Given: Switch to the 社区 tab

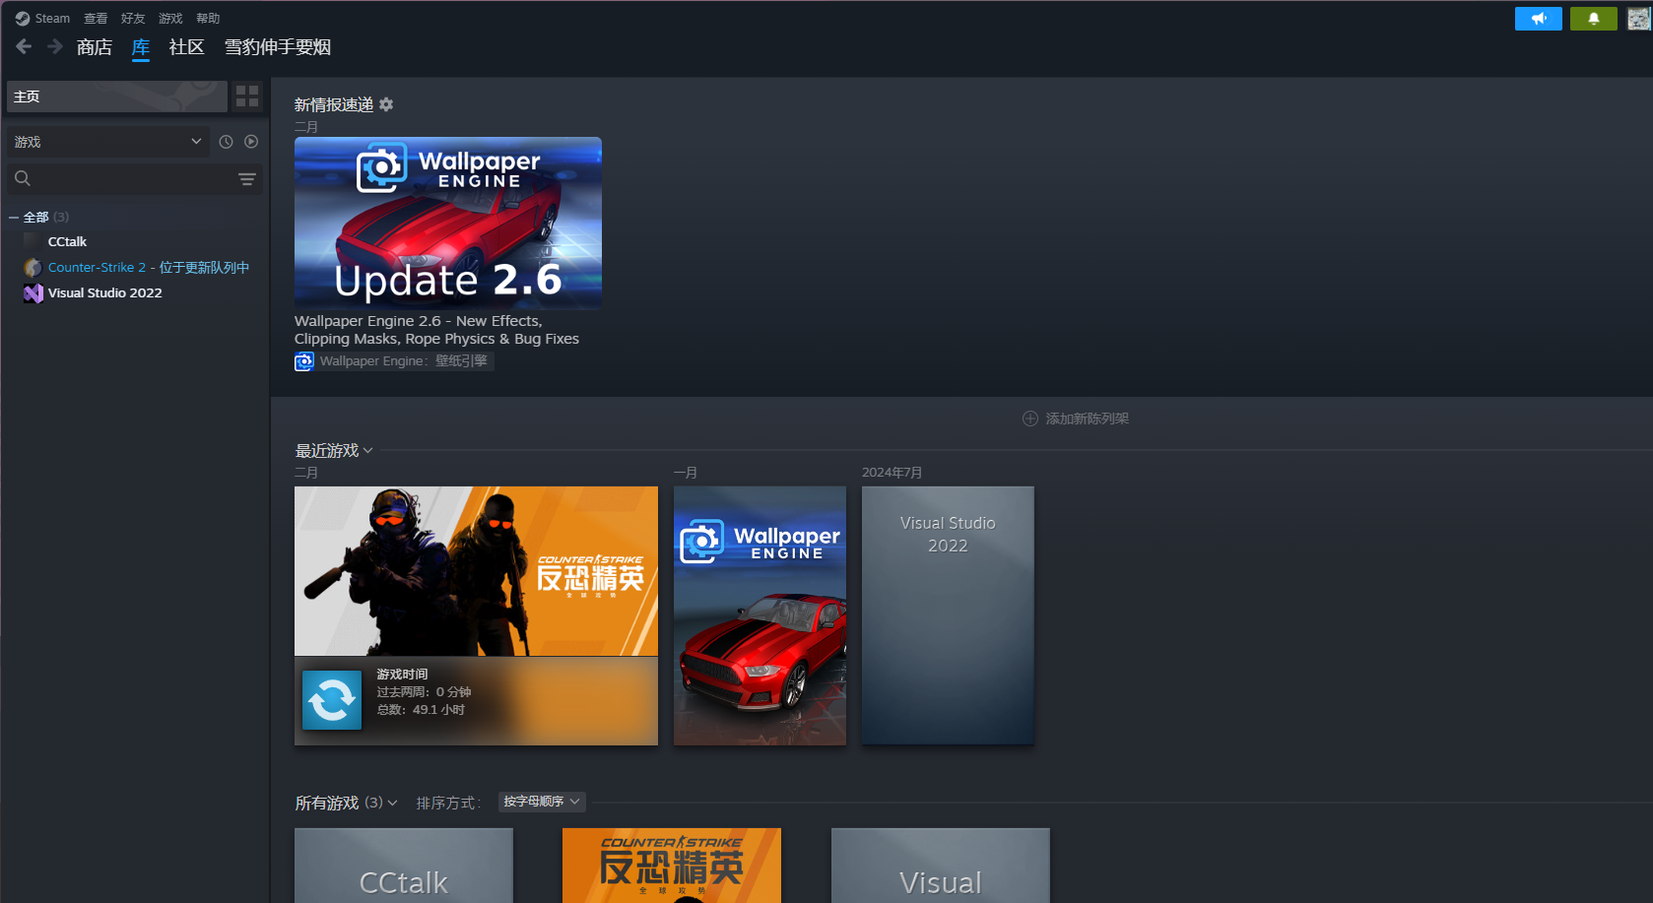Looking at the screenshot, I should coord(186,46).
